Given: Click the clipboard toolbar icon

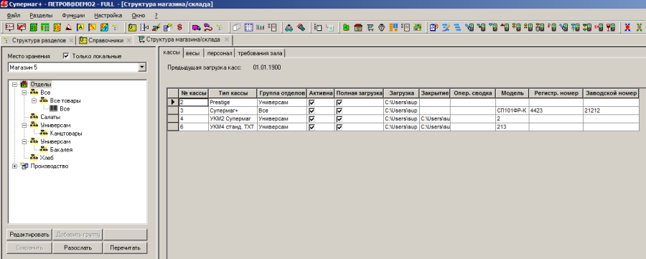Looking at the screenshot, I should point(434,27).
